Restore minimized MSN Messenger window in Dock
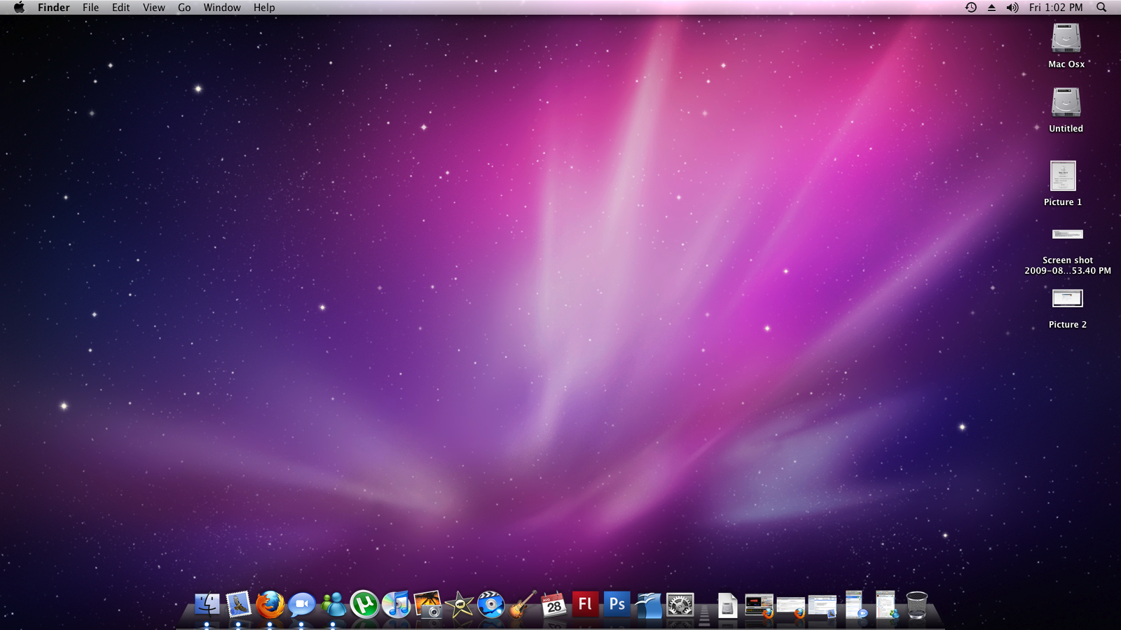 click(x=886, y=604)
